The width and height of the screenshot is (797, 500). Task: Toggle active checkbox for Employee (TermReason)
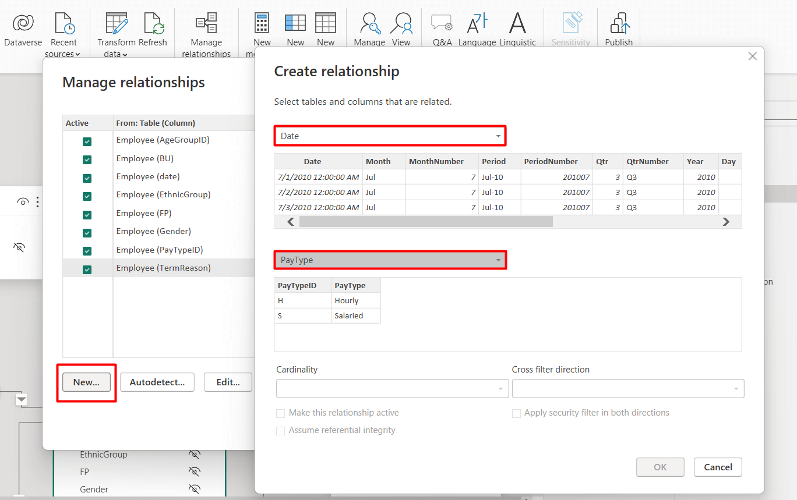(87, 269)
